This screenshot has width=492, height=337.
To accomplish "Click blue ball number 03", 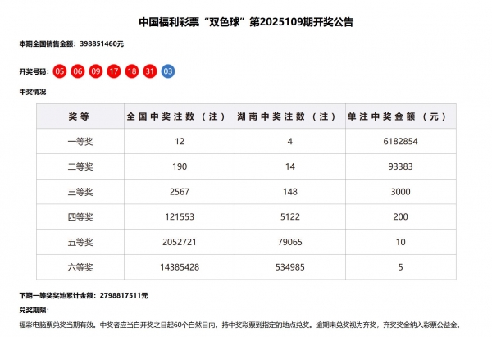I will coord(168,71).
